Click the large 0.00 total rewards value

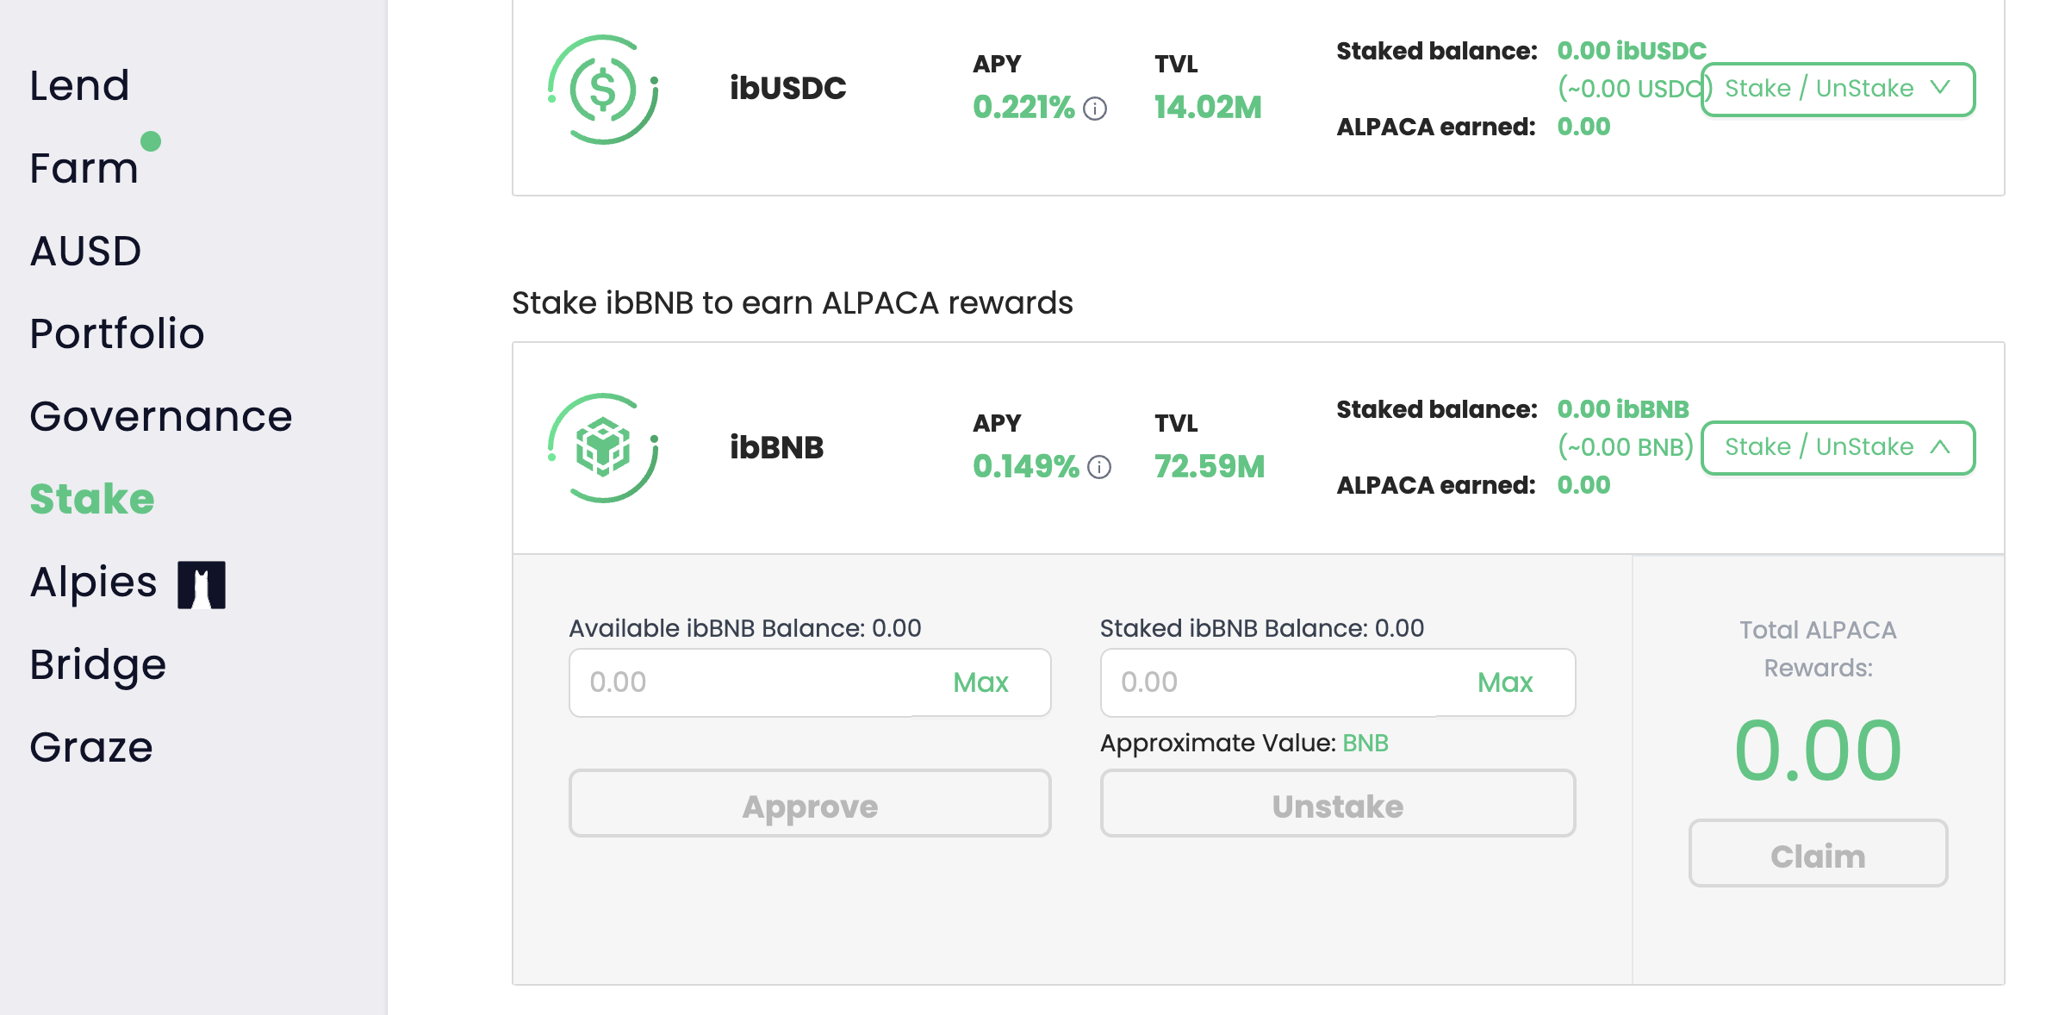(x=1818, y=750)
